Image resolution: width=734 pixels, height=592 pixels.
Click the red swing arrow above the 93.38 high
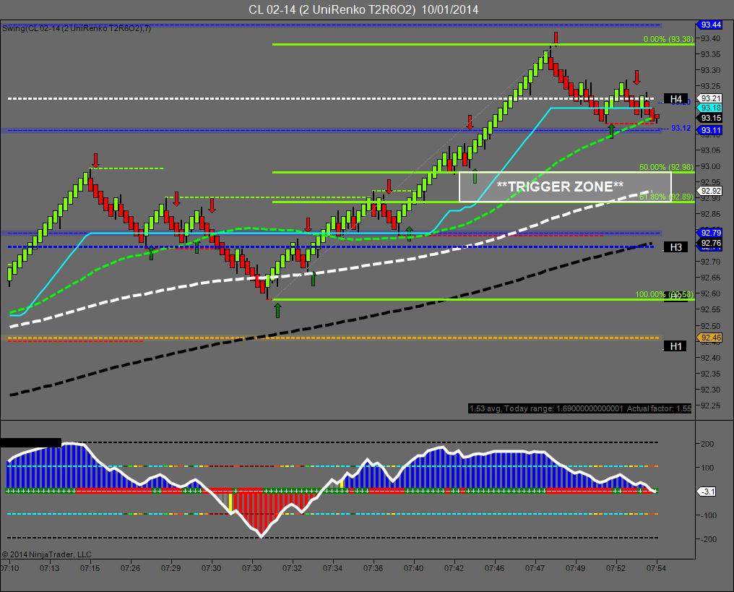coord(556,38)
